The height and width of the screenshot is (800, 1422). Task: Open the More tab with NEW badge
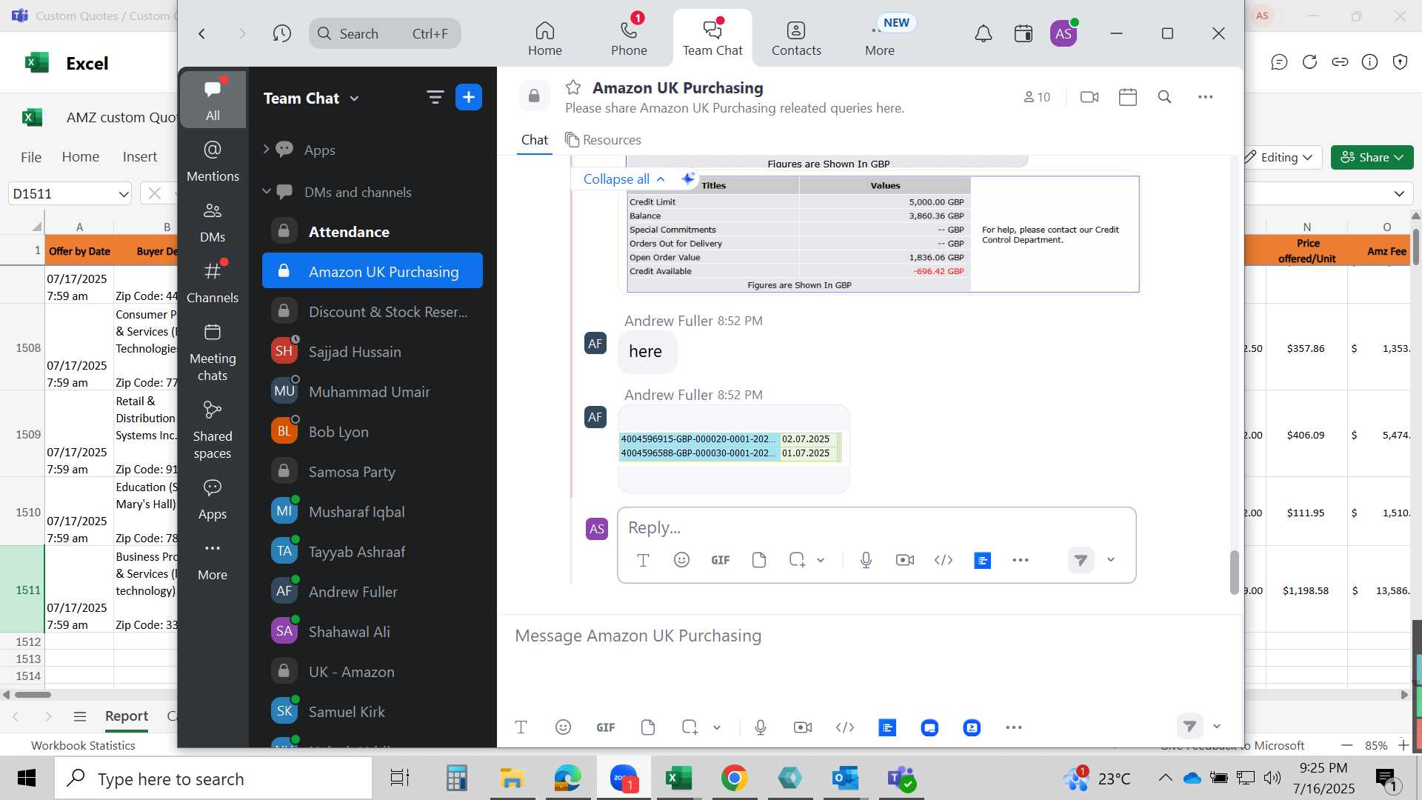(880, 38)
